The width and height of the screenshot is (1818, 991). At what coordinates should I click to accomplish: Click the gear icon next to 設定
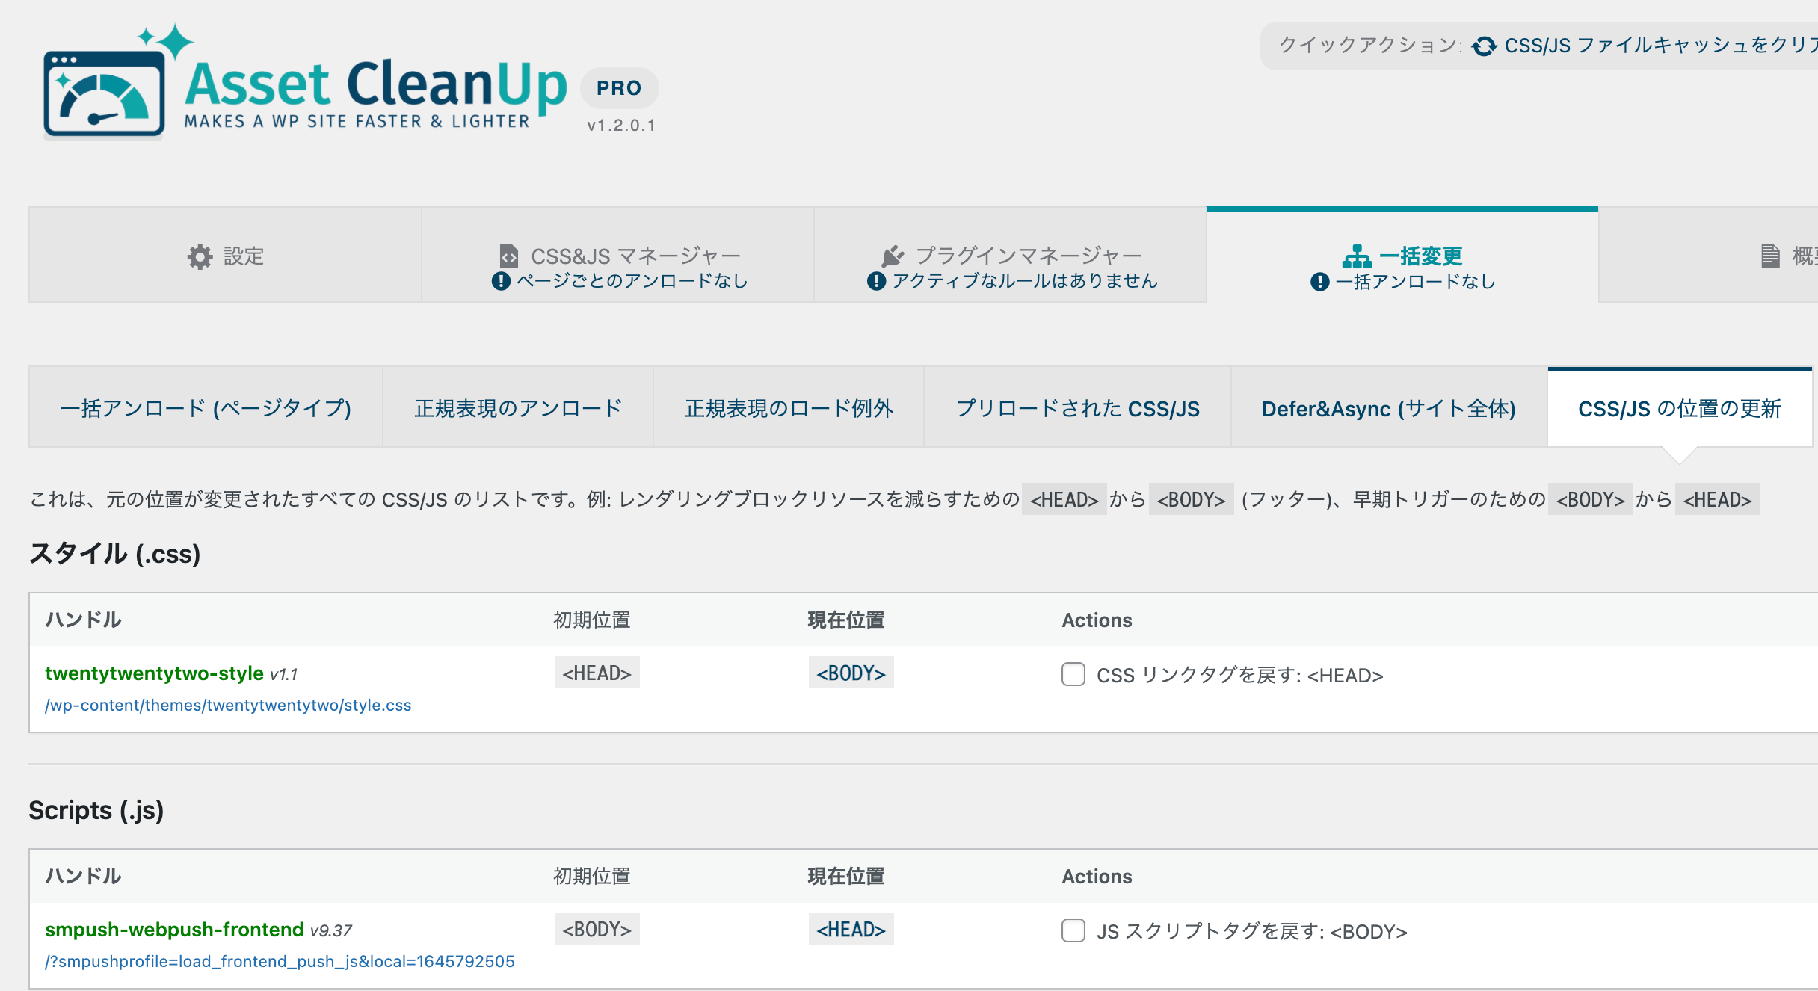(200, 256)
